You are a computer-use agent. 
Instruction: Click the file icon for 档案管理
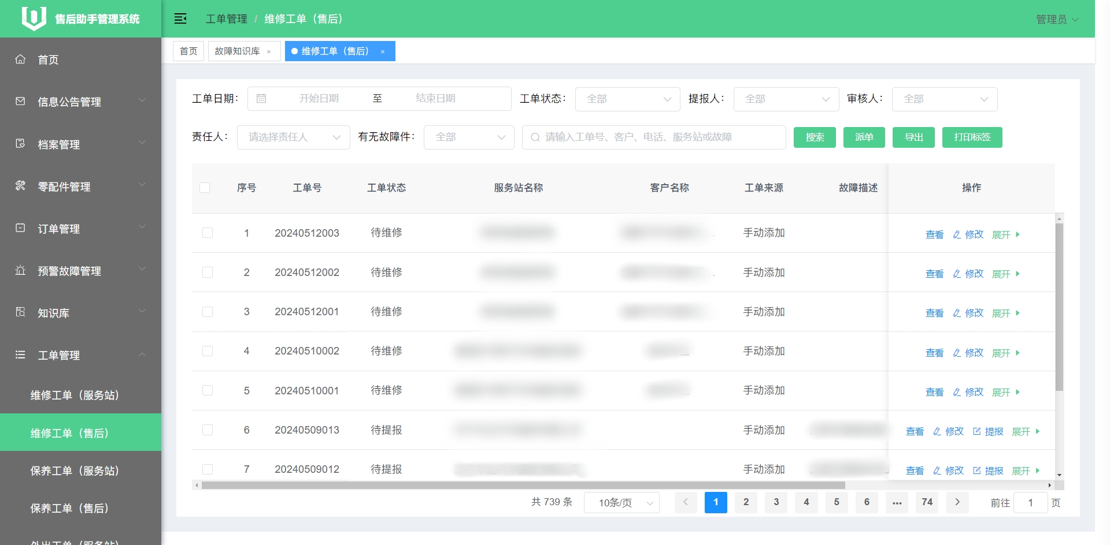coord(20,144)
